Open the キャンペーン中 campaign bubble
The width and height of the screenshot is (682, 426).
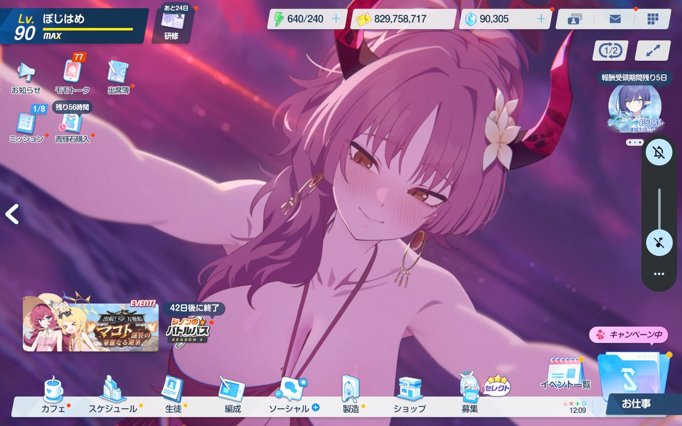(x=628, y=335)
